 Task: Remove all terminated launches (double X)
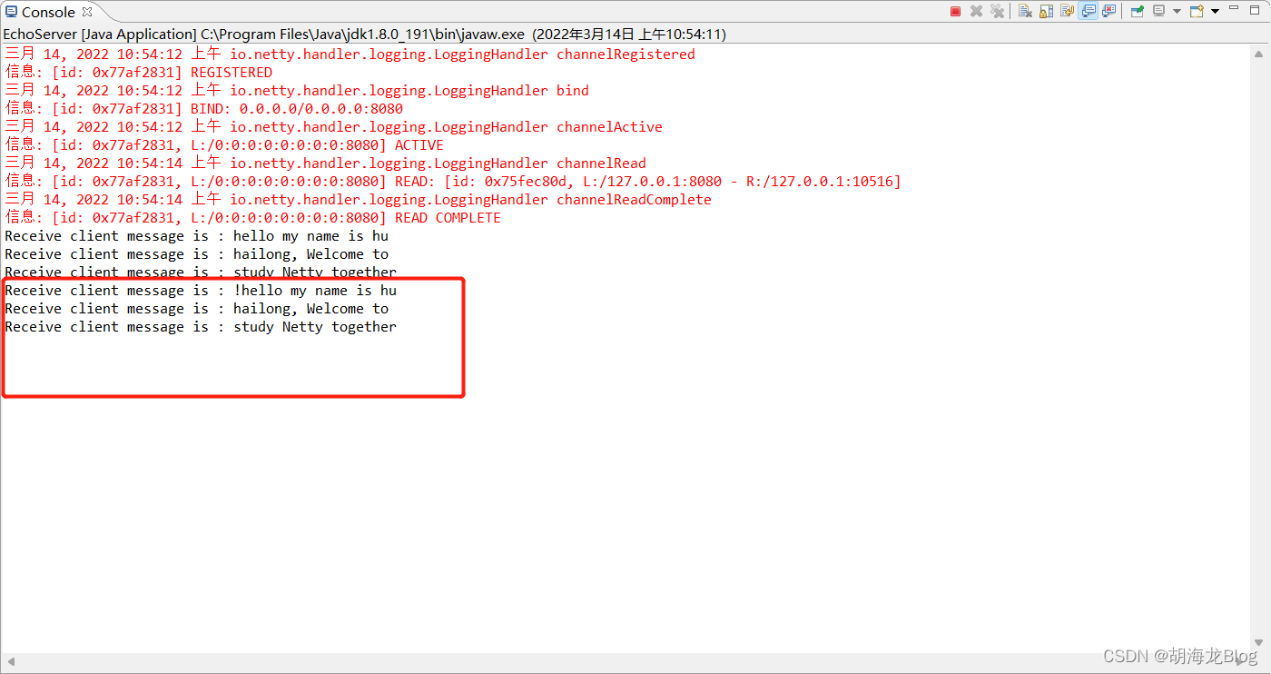[998, 11]
